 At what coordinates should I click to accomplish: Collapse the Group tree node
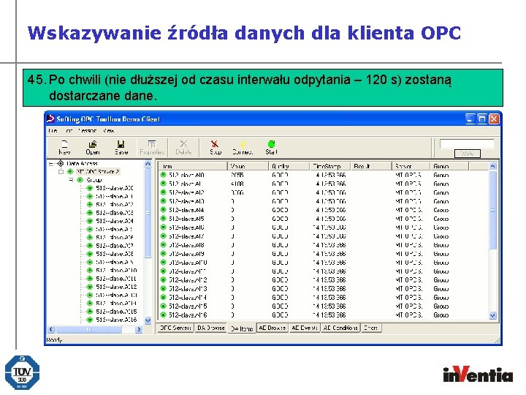coord(70,180)
